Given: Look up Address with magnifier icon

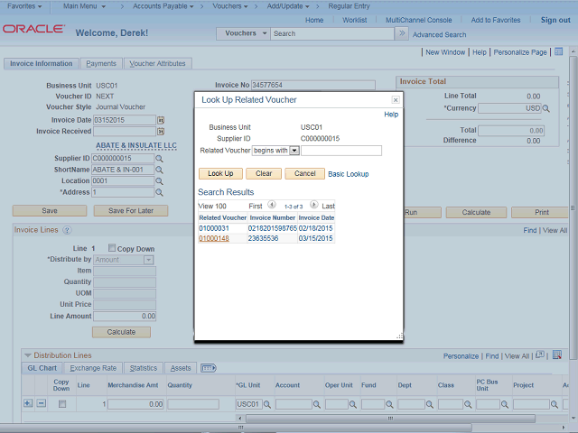Looking at the screenshot, I should (x=159, y=192).
